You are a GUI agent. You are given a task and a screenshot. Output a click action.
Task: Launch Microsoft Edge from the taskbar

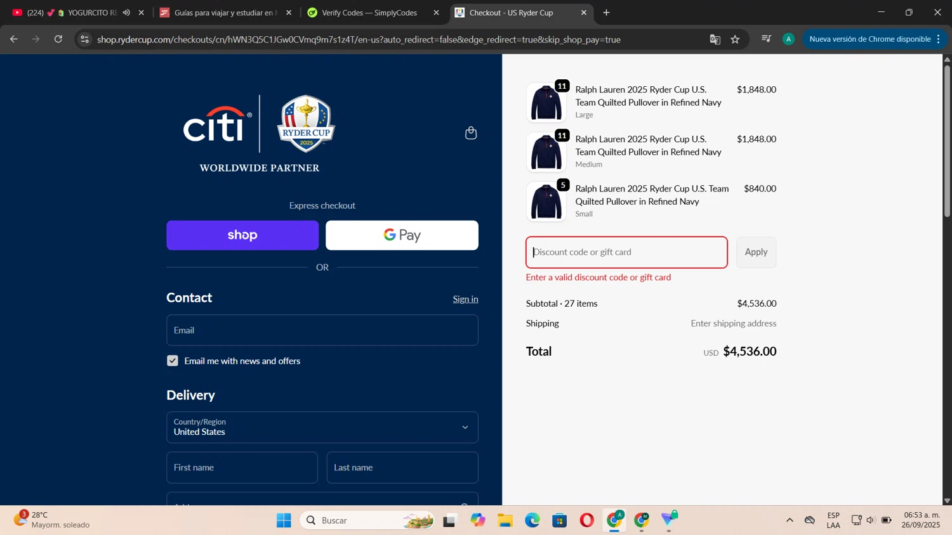pyautogui.click(x=532, y=520)
